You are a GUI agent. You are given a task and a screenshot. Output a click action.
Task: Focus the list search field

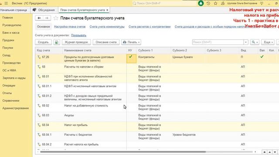point(218,42)
